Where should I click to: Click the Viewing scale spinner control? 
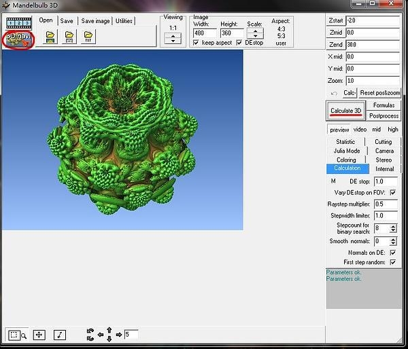[x=173, y=38]
